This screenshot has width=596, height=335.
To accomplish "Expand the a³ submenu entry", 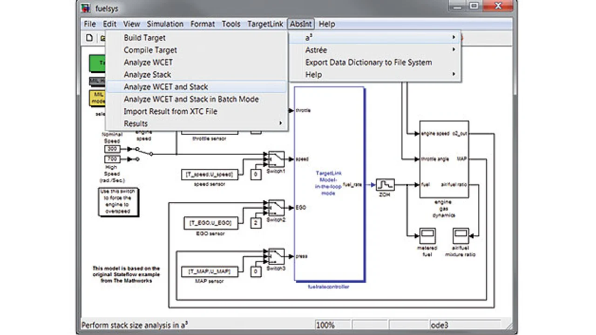I will click(375, 38).
